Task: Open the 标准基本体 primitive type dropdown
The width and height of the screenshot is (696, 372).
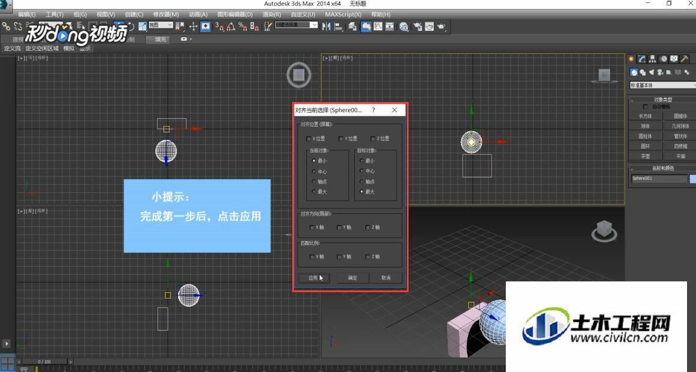Action: [663, 85]
